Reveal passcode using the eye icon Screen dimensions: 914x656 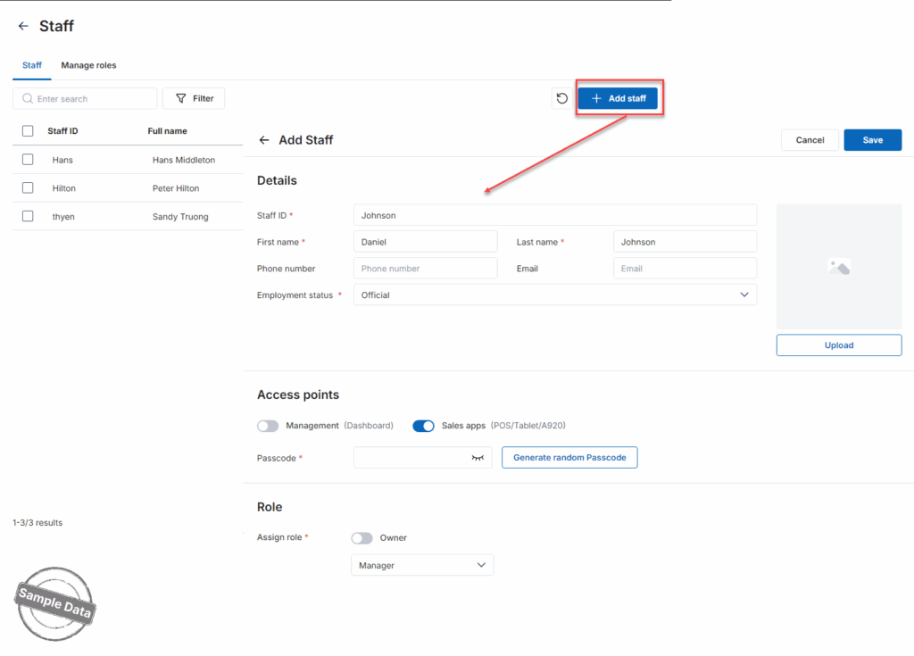[x=478, y=458]
